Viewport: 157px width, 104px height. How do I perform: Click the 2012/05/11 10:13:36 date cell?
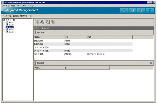click(96, 54)
